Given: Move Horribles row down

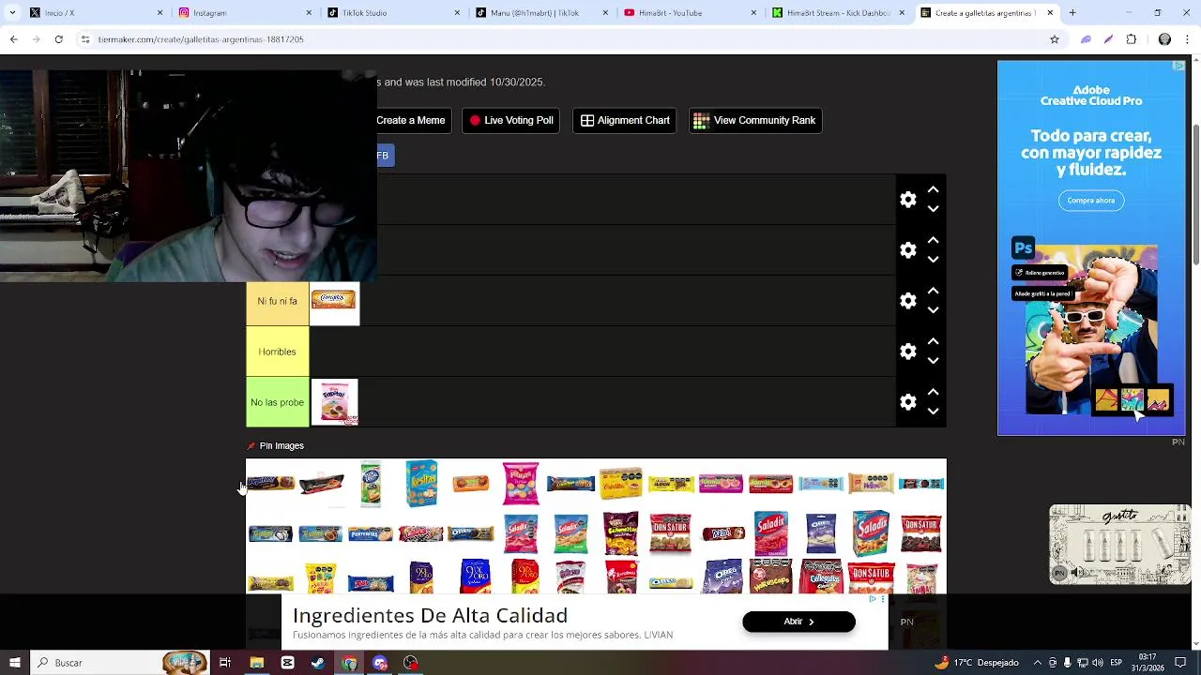Looking at the screenshot, I should 933,361.
